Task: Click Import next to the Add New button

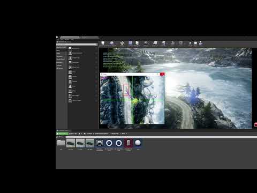Action: 73,133
